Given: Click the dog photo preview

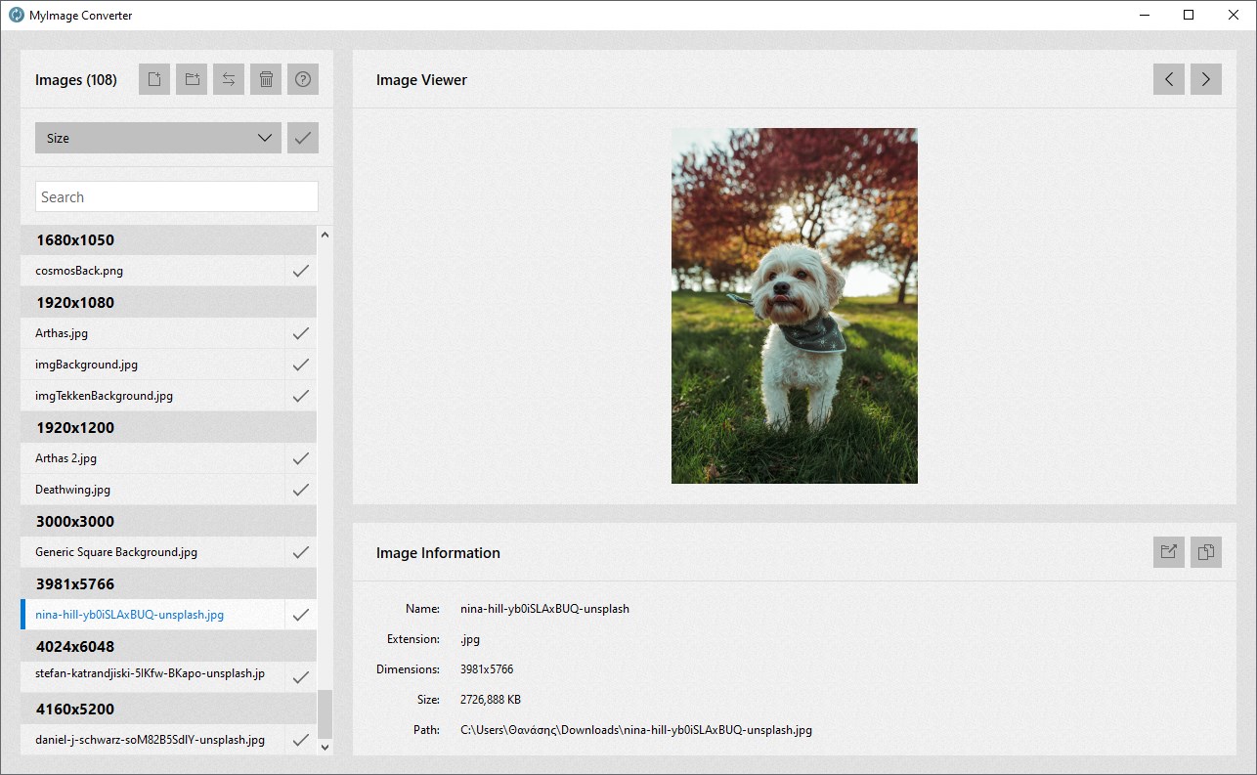Looking at the screenshot, I should point(795,306).
